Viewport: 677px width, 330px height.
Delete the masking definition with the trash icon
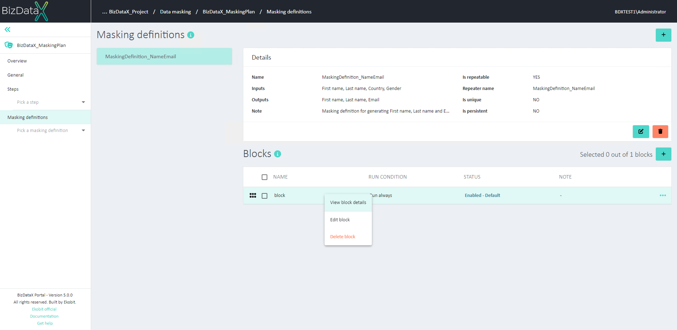[660, 132]
